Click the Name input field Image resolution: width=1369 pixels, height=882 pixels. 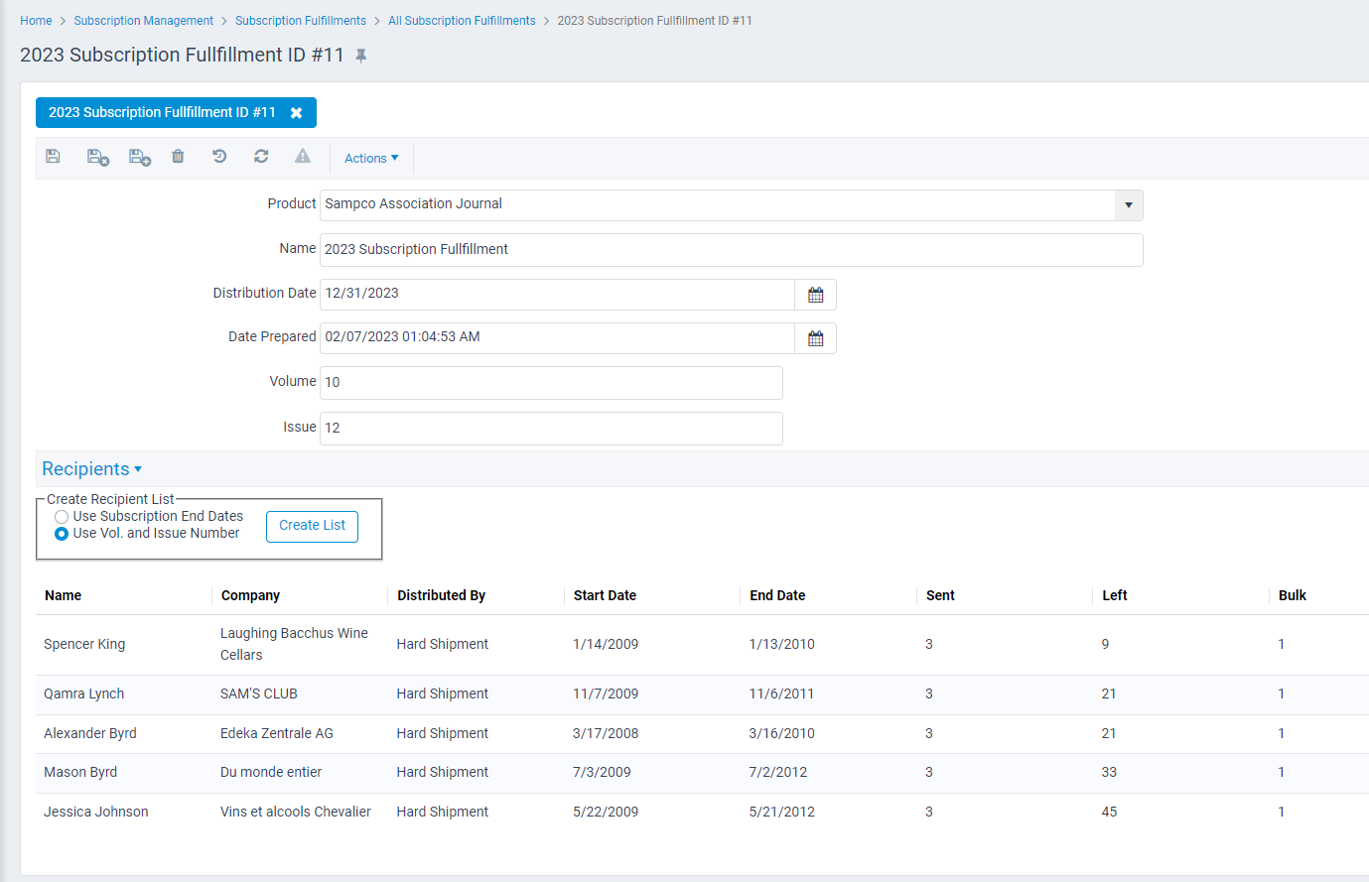(x=731, y=250)
